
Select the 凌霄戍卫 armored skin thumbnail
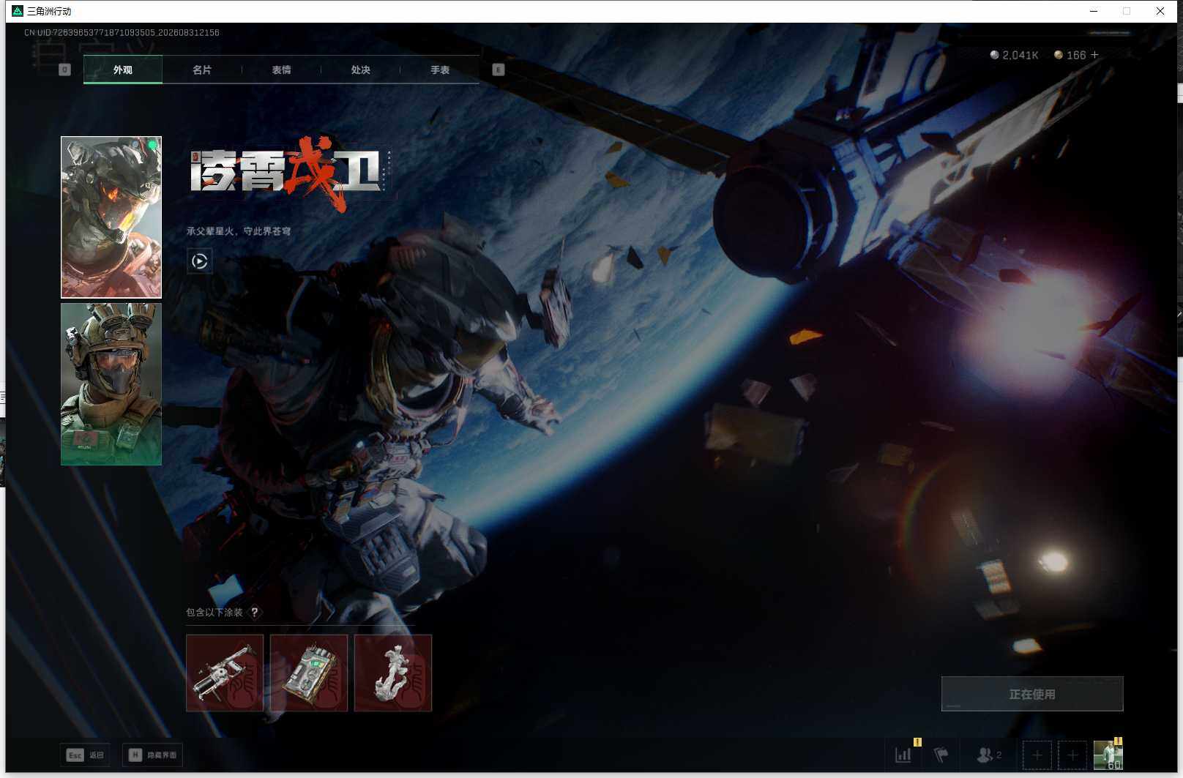tap(111, 217)
